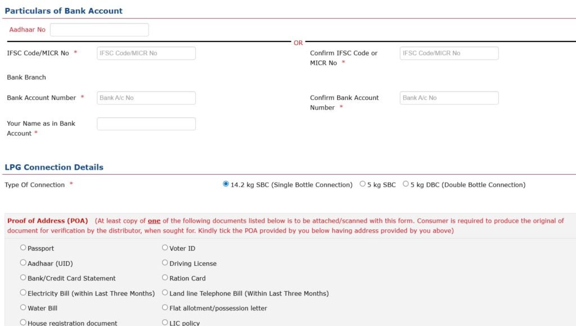Focus the IFSC Code/MICR No field

[x=146, y=53]
